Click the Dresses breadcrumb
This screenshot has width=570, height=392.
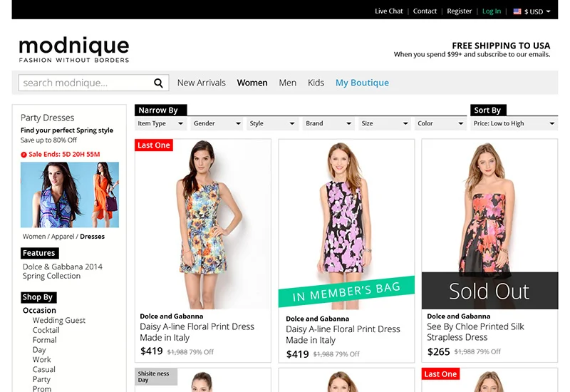(x=93, y=237)
